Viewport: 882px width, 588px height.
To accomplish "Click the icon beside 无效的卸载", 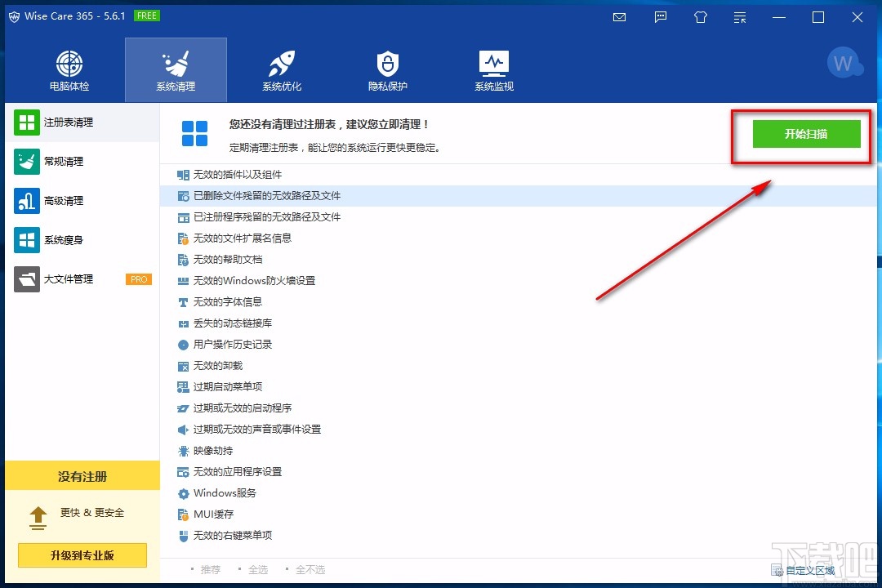I will 183,366.
